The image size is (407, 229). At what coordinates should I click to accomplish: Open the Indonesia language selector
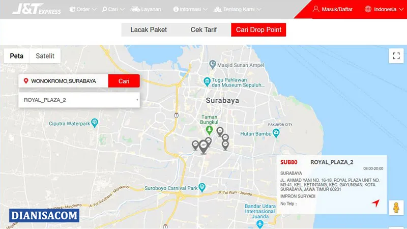pyautogui.click(x=384, y=9)
